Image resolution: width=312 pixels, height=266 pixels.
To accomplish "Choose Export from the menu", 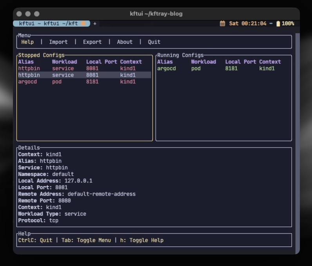I will pos(93,42).
